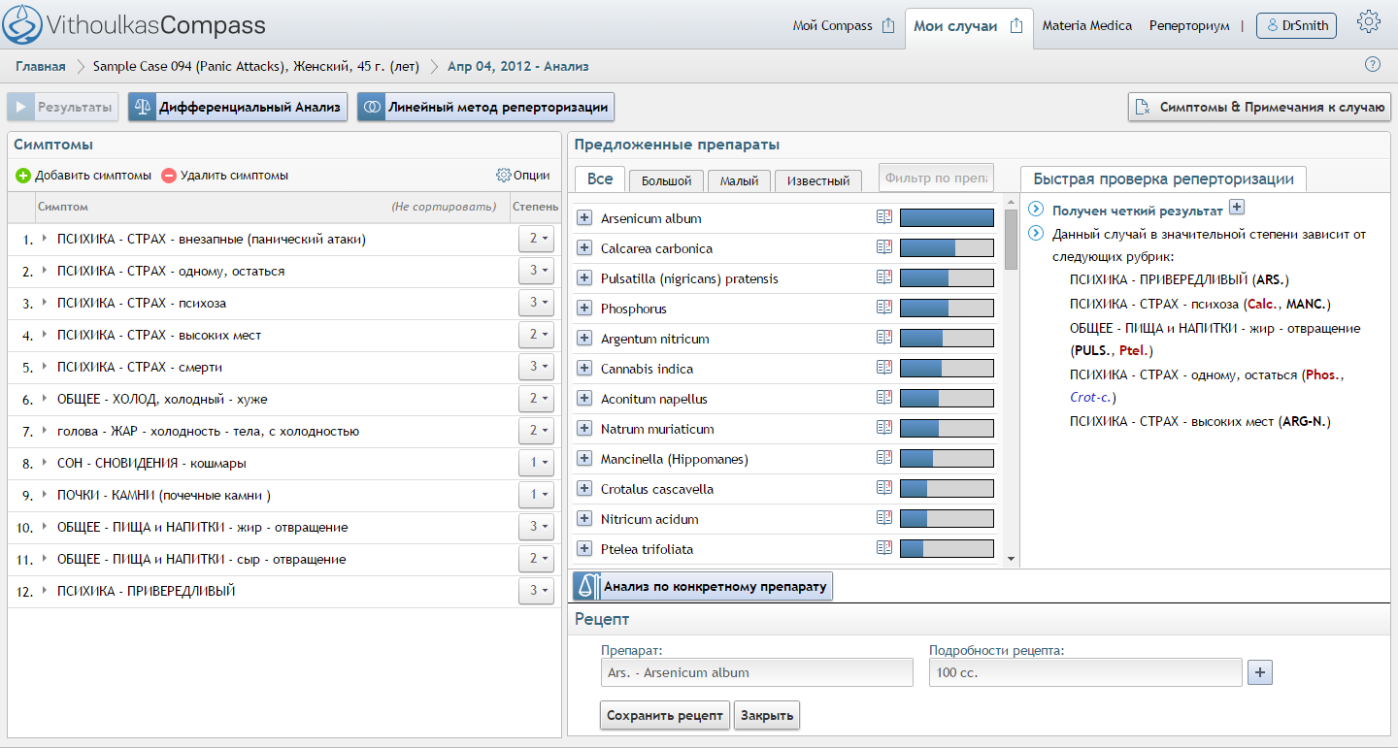
Task: Open materia medica book for Argentum nitricum
Action: (883, 339)
